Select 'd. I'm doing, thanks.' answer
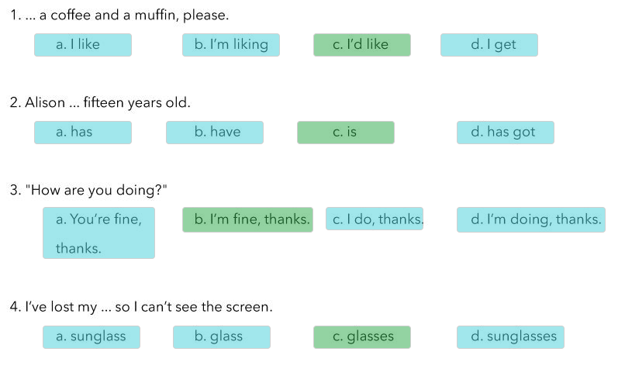 (x=531, y=219)
